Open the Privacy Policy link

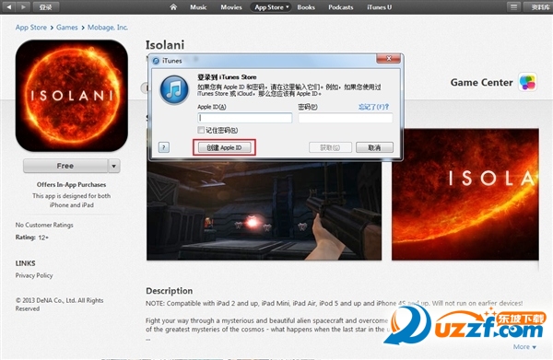click(34, 275)
